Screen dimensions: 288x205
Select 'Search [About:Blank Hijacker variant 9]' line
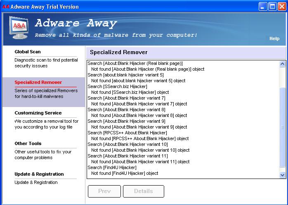(x=126, y=121)
